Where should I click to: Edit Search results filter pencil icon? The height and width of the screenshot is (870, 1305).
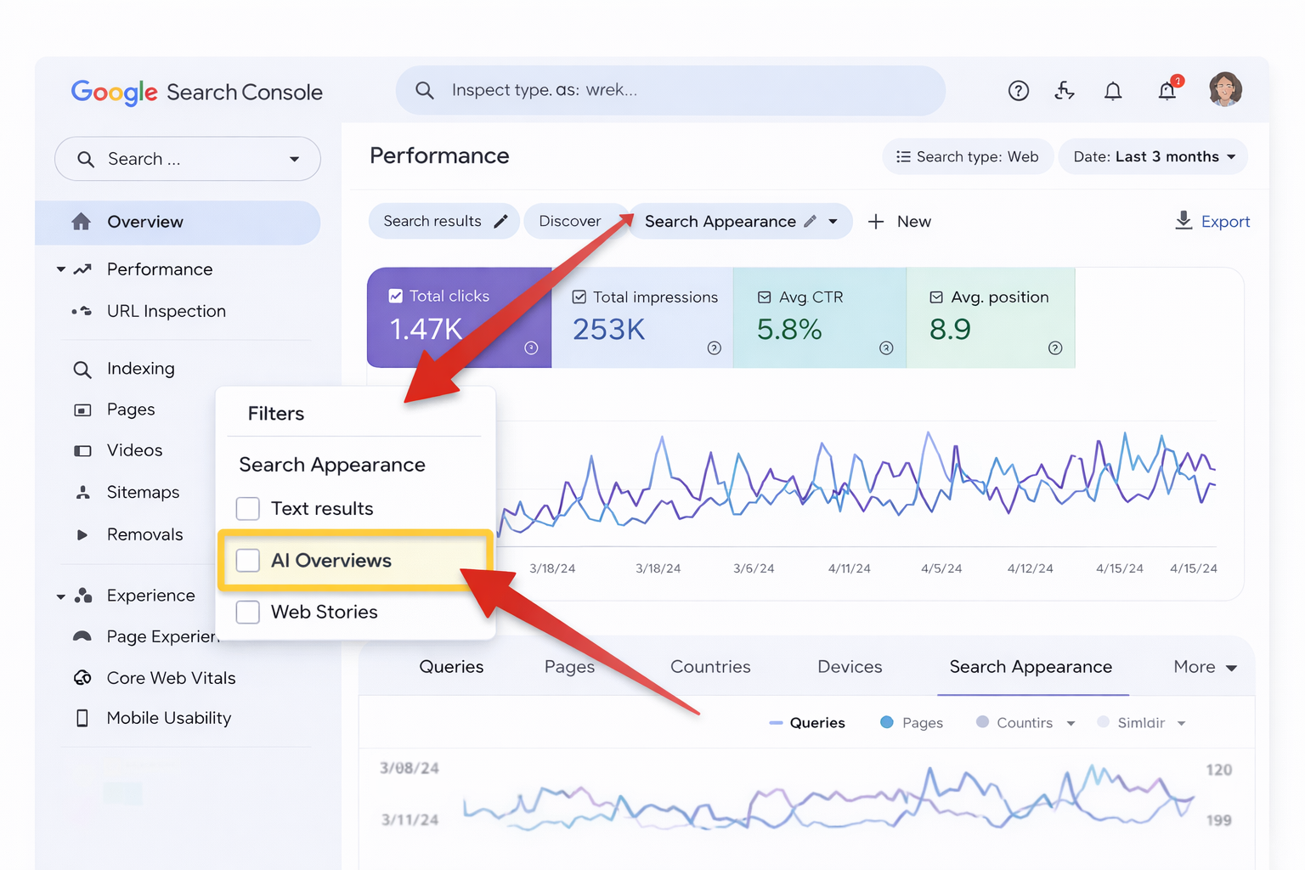click(x=501, y=221)
